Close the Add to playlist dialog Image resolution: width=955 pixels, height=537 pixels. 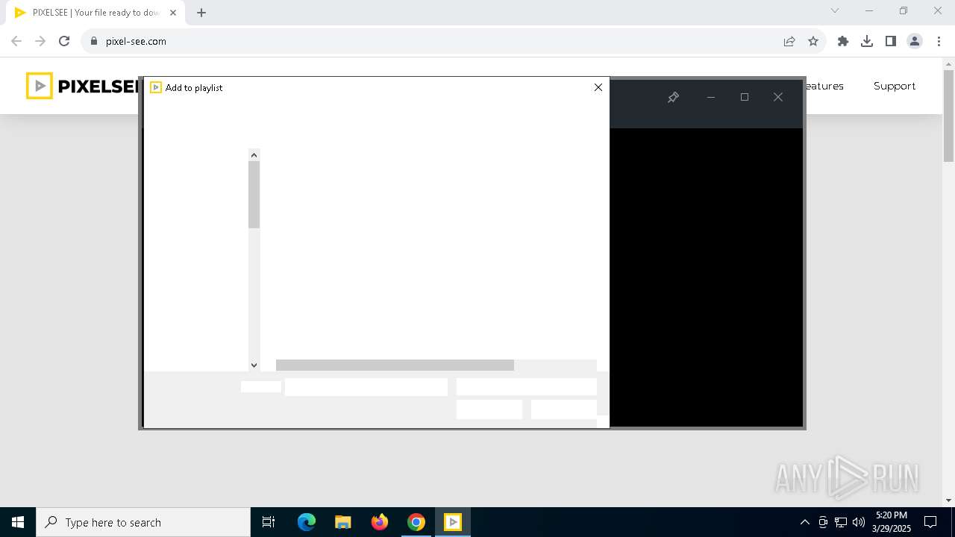598,87
